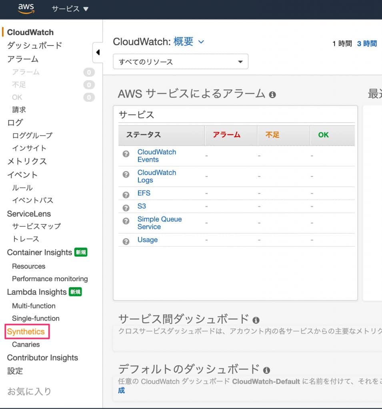Open the CloudWatch Logs service link

coord(156,176)
